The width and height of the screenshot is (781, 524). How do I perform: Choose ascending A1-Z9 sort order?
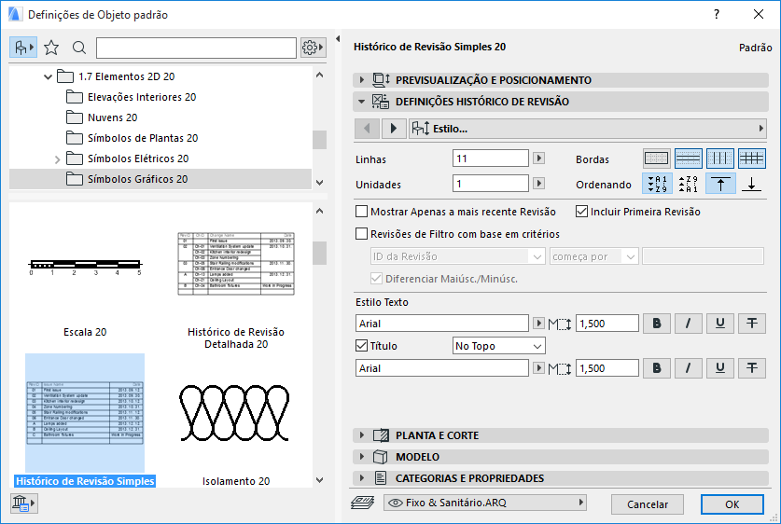point(657,184)
